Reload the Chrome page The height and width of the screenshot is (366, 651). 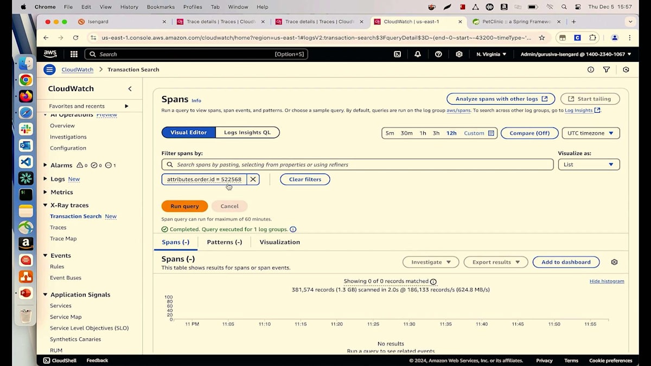point(75,38)
